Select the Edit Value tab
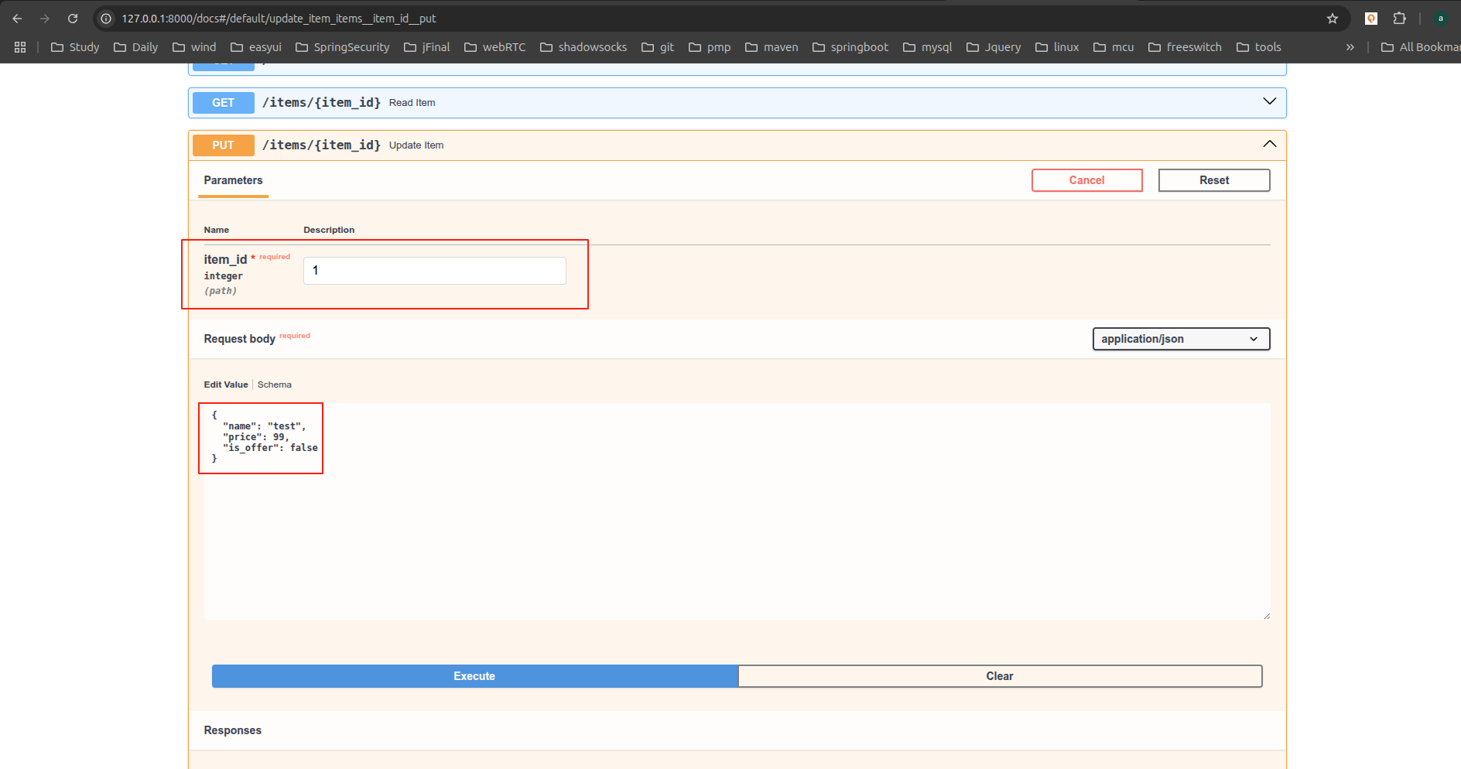 click(x=226, y=384)
